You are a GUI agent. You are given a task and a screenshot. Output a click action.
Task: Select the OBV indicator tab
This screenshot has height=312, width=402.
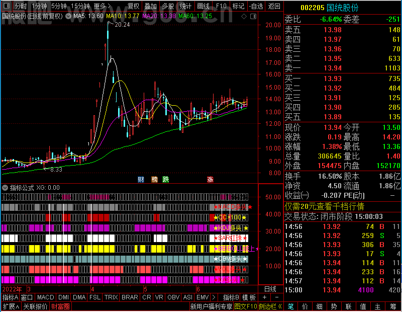coord(173,297)
